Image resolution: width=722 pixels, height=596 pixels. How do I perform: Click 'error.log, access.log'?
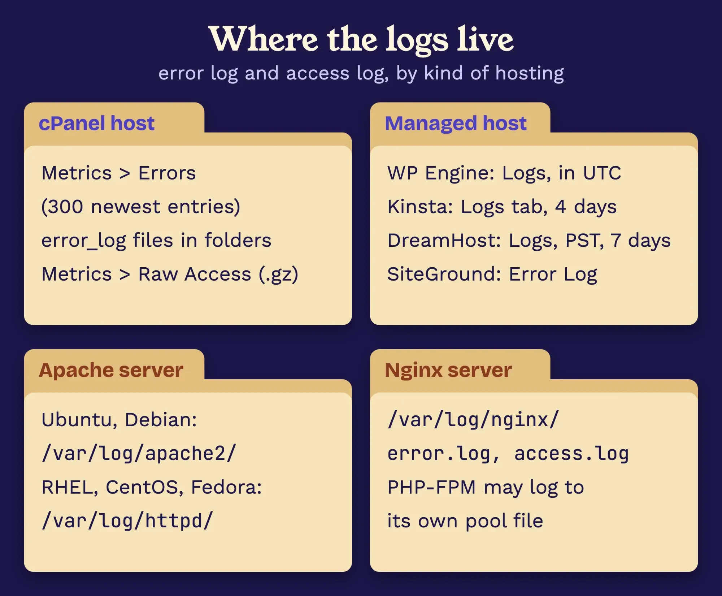[508, 454]
